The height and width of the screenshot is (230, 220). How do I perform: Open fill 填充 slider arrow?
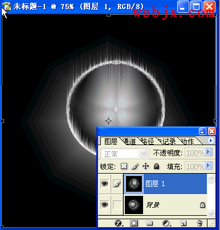click(x=209, y=166)
